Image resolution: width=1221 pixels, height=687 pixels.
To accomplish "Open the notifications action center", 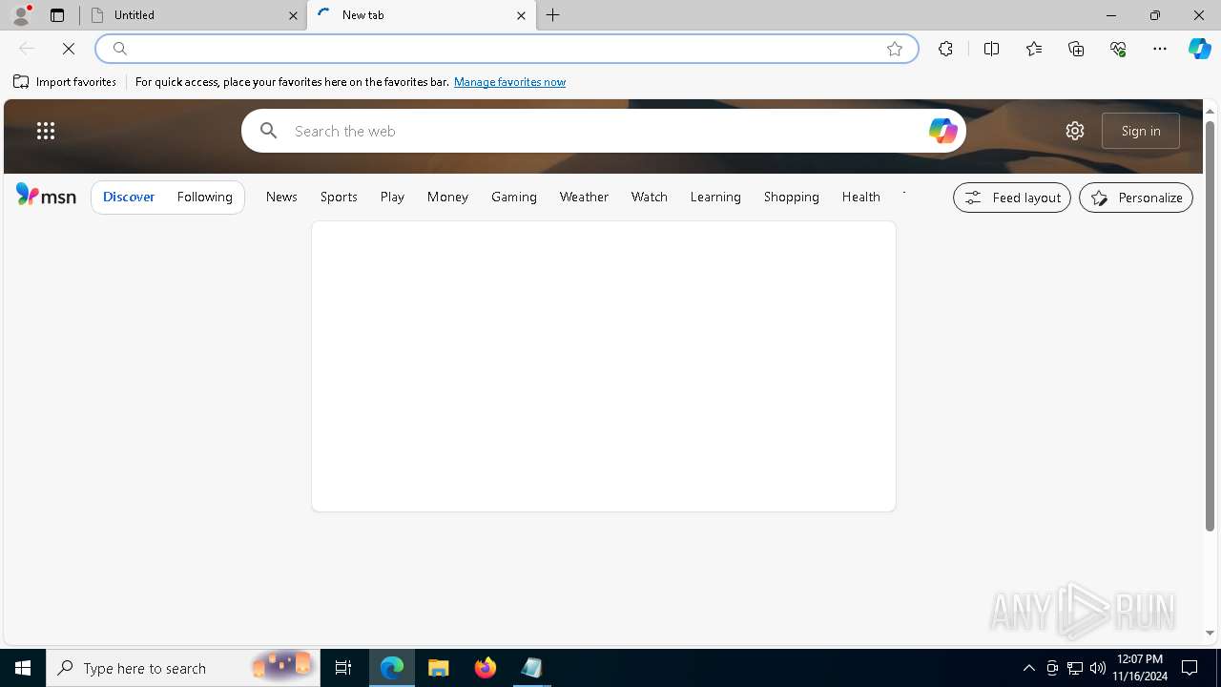I will [x=1190, y=668].
